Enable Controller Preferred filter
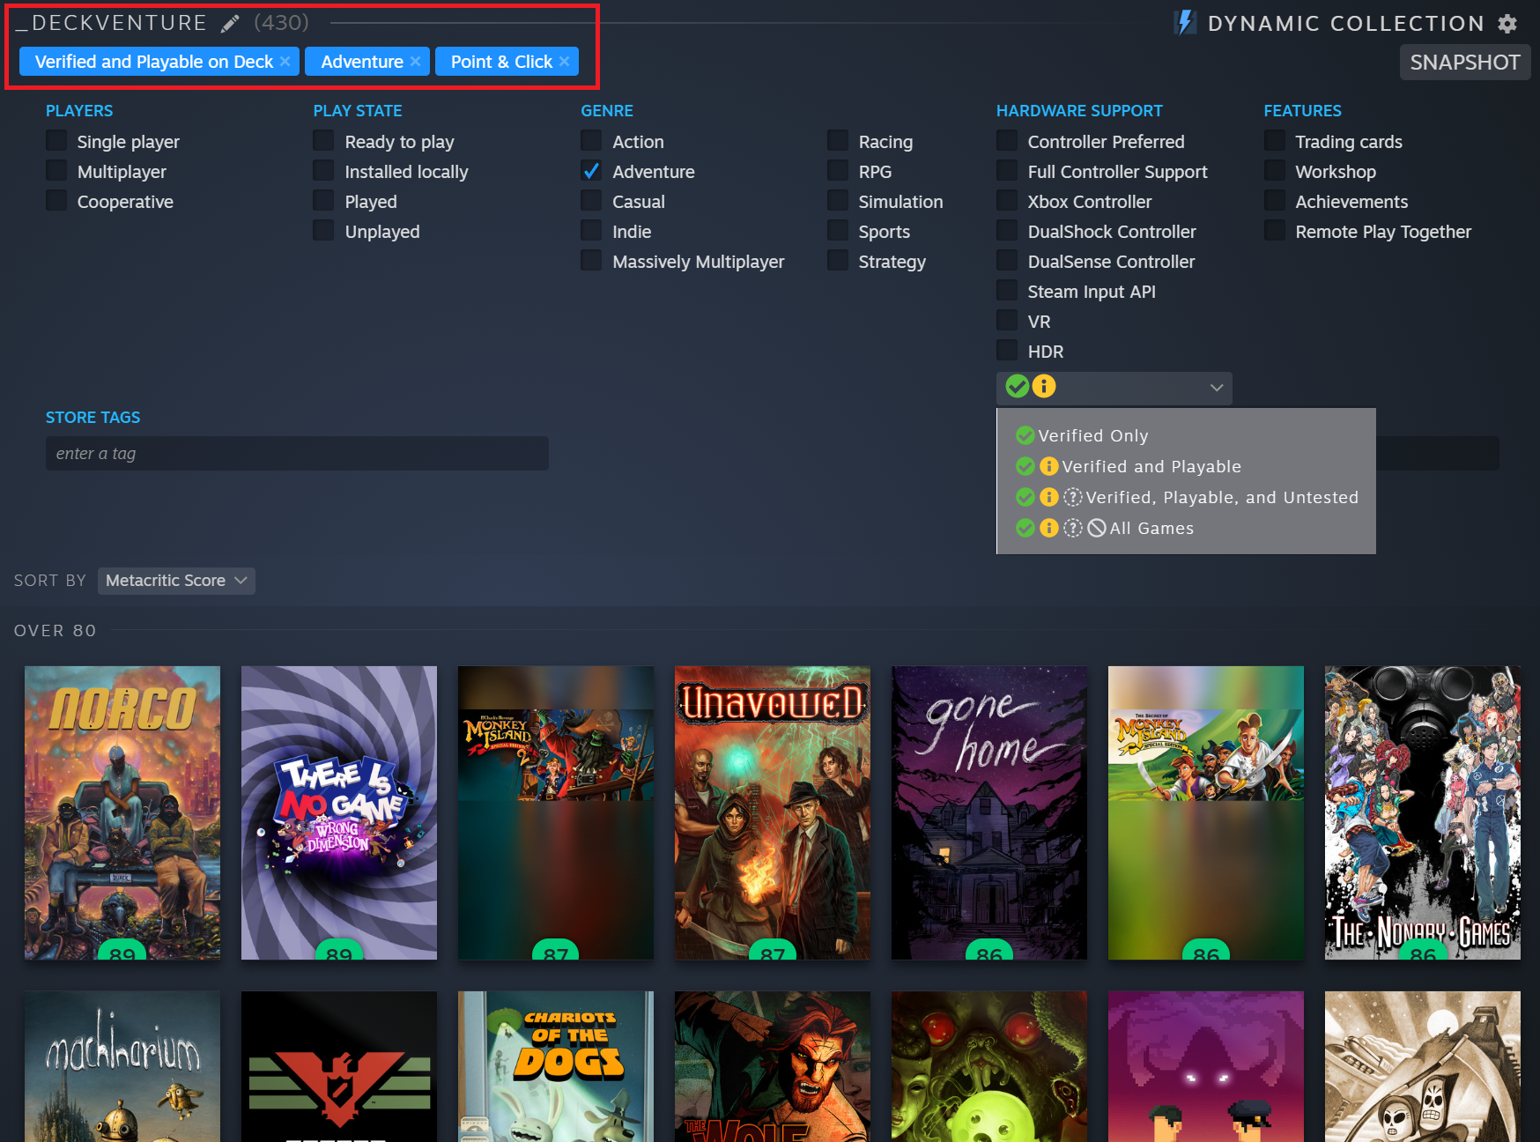1540x1142 pixels. pos(1007,141)
